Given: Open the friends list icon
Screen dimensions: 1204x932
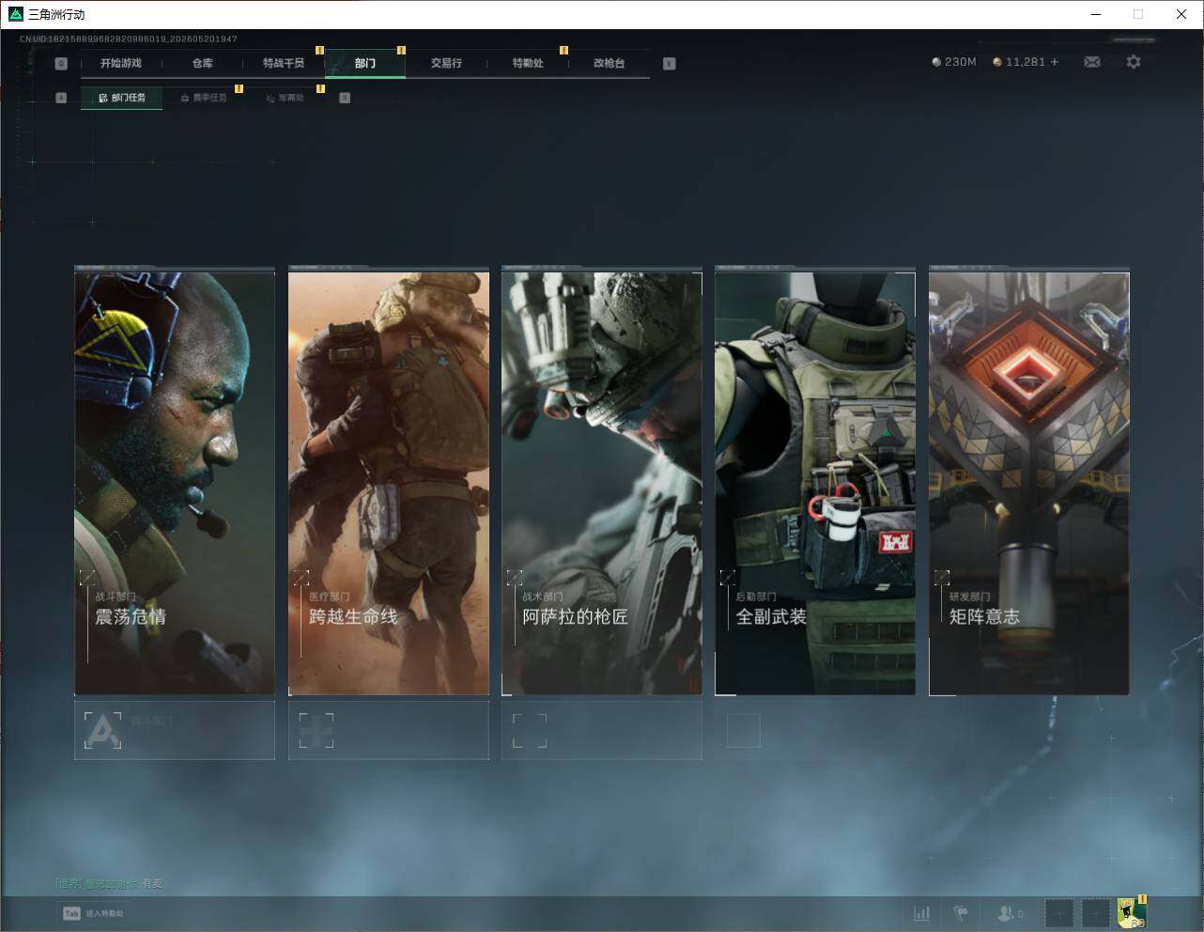Looking at the screenshot, I should (1010, 913).
